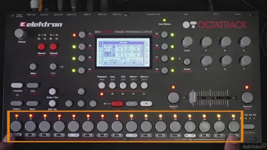Hit the Scene A button
This screenshot has width=267, height=150.
174,98
